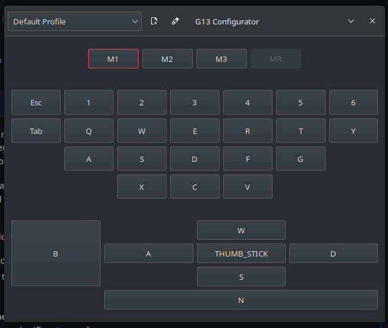This screenshot has height=328, width=388.
Task: Switch to the M3 mode
Action: coord(221,59)
